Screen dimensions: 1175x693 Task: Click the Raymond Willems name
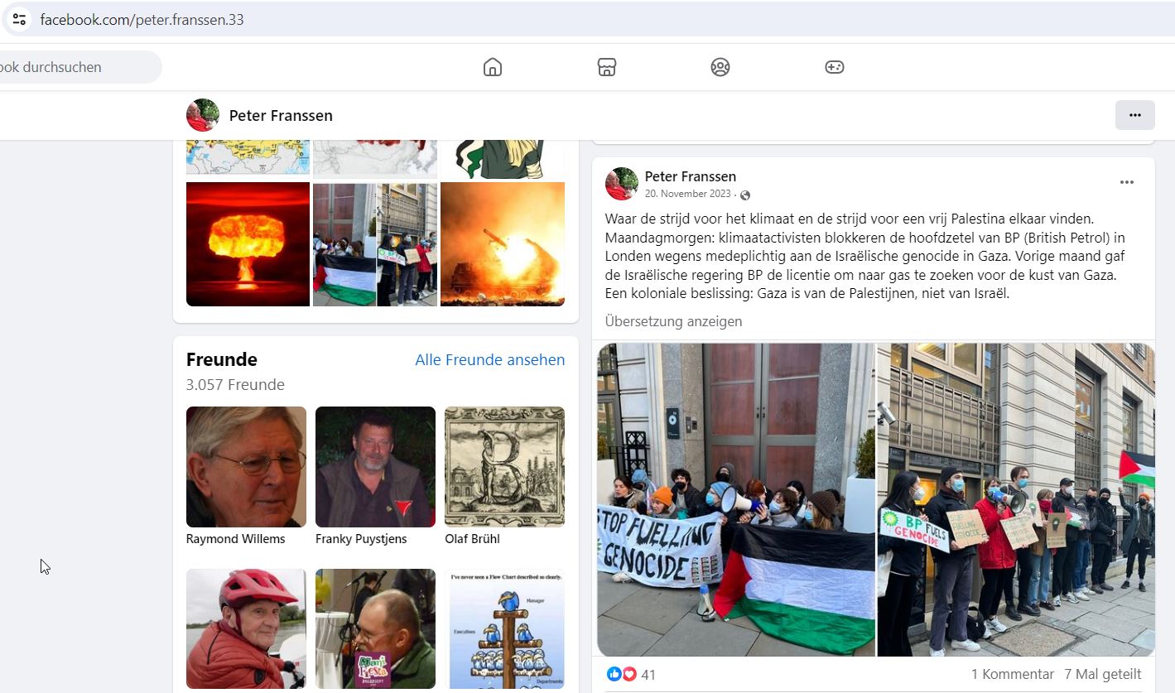(x=236, y=539)
